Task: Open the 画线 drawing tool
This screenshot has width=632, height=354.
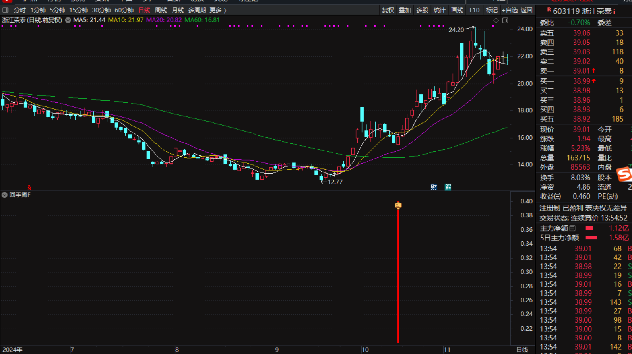Action: [x=457, y=10]
